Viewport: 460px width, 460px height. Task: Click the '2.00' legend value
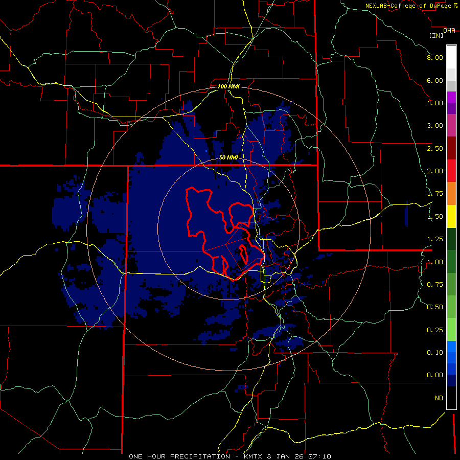coord(435,171)
